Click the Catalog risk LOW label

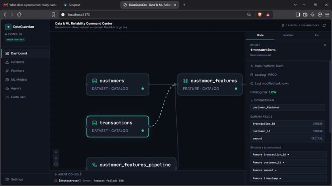[x=263, y=92]
